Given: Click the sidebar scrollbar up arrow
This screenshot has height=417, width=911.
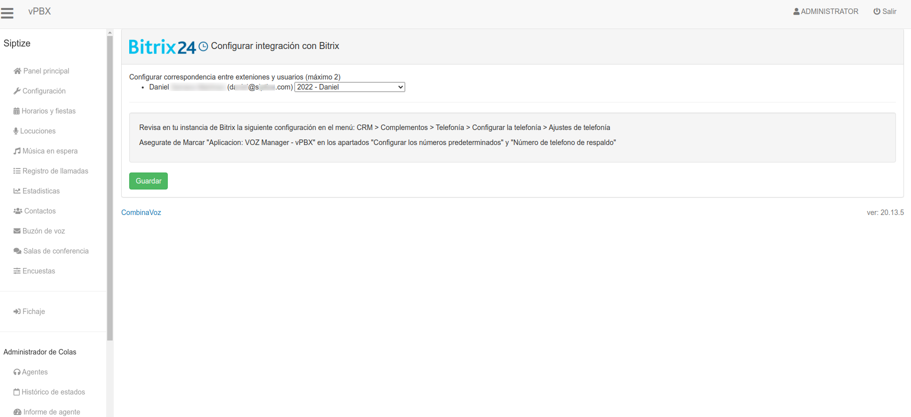Looking at the screenshot, I should point(110,32).
